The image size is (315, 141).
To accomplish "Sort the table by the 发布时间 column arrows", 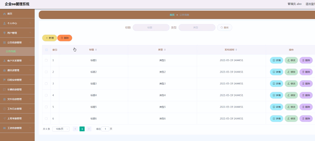I will pos(236,50).
